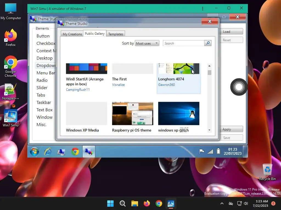Image resolution: width=281 pixels, height=210 pixels.
Task: Select Window in the Elements list
Action: click(x=45, y=117)
